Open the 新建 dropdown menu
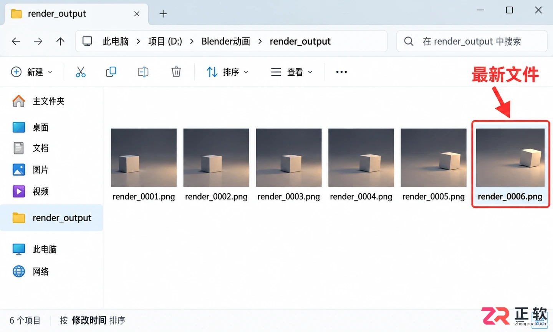553x332 pixels. click(x=32, y=72)
